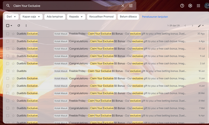
Task: Star the email dated 16 Apr
Action: coord(13,116)
